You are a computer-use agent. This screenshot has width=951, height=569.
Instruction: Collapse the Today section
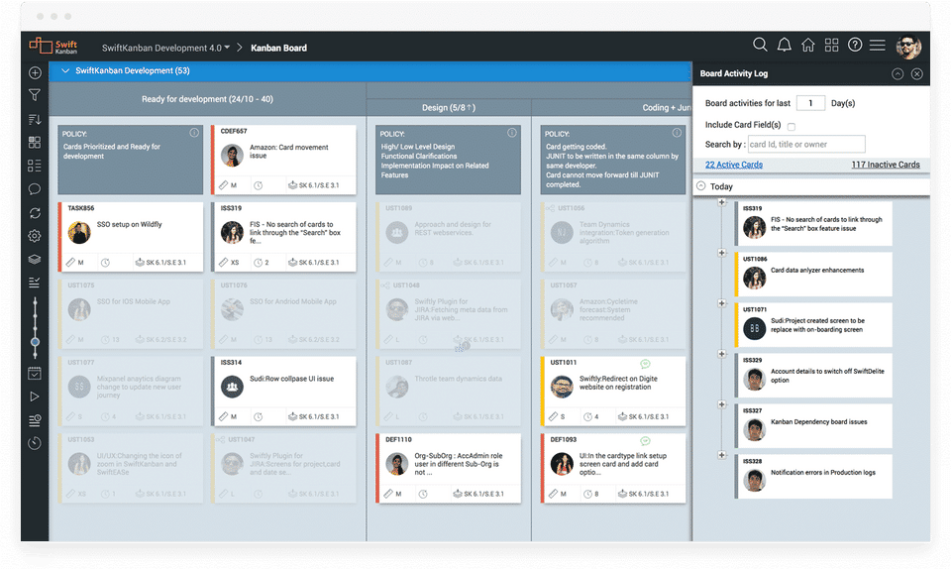(x=701, y=186)
